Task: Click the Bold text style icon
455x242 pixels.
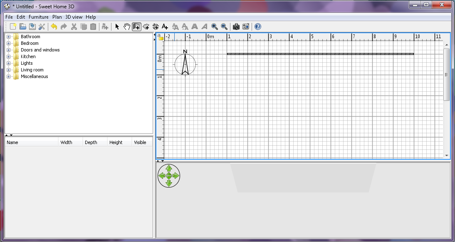Action: click(195, 27)
